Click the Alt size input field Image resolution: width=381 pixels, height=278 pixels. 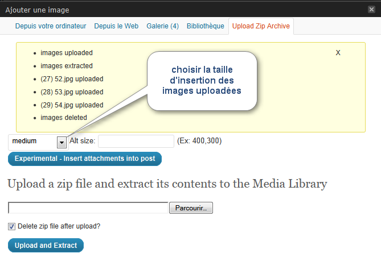point(136,141)
